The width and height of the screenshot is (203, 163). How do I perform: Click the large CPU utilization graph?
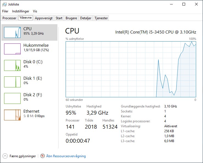(x=131, y=69)
